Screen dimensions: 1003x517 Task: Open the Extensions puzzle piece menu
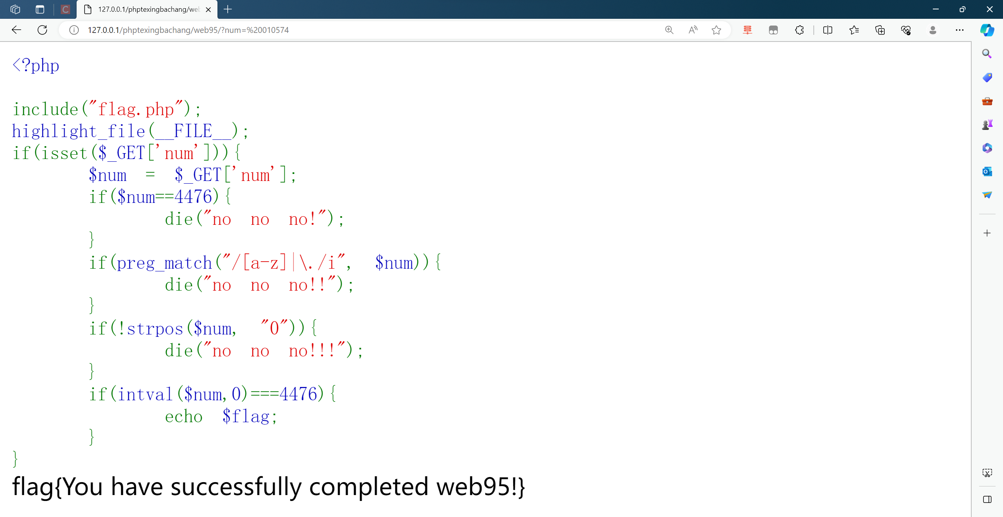pyautogui.click(x=799, y=30)
